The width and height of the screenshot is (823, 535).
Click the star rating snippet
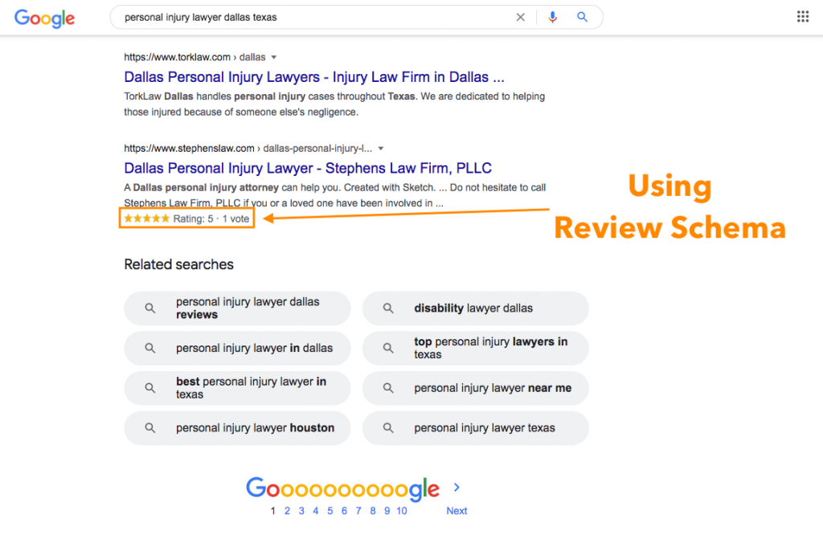pyautogui.click(x=186, y=218)
